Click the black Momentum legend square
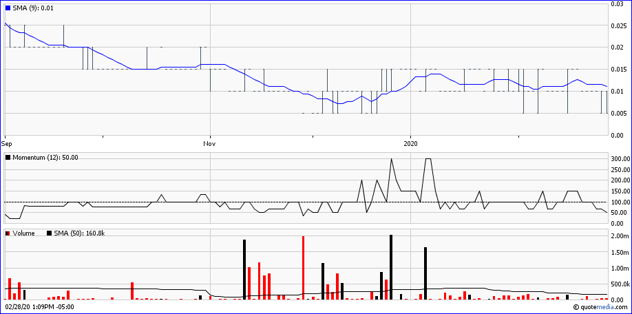The width and height of the screenshot is (632, 314). coord(8,158)
